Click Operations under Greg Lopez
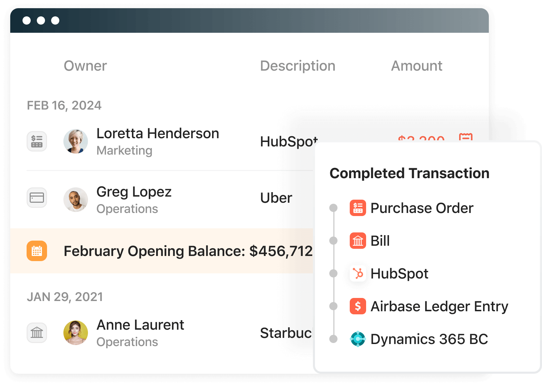Image resolution: width=542 pixels, height=386 pixels. (x=127, y=209)
